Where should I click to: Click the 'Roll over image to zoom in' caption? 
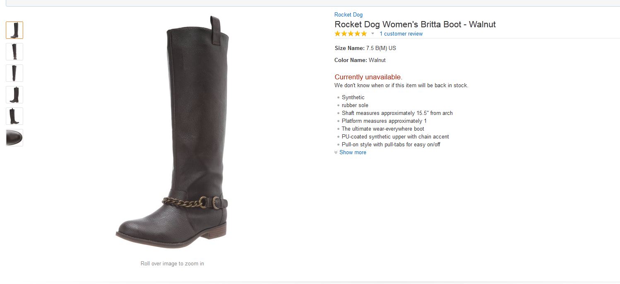(172, 264)
